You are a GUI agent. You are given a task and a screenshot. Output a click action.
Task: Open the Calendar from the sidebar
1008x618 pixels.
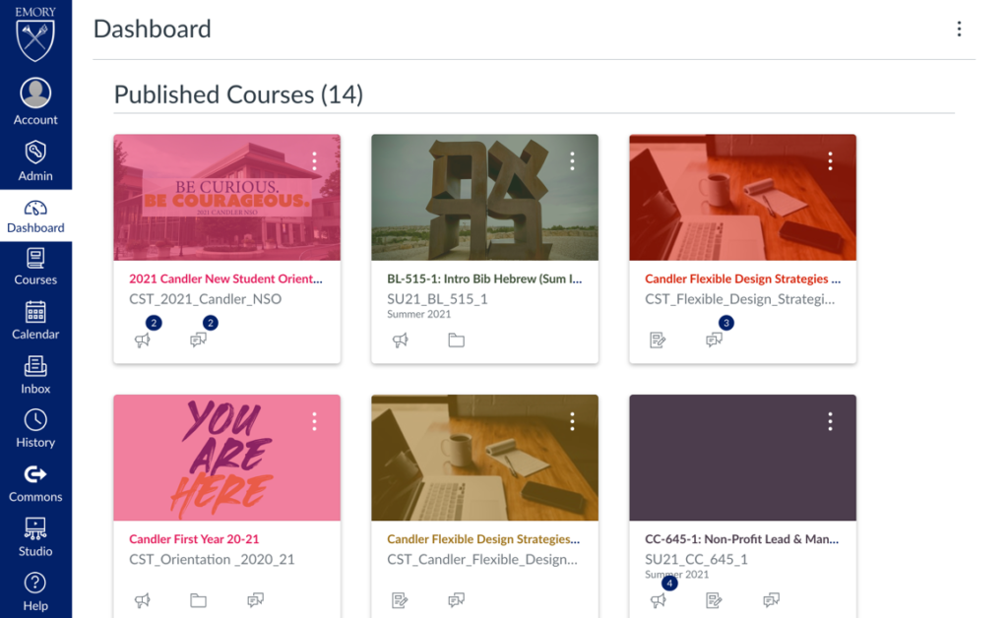(x=35, y=320)
